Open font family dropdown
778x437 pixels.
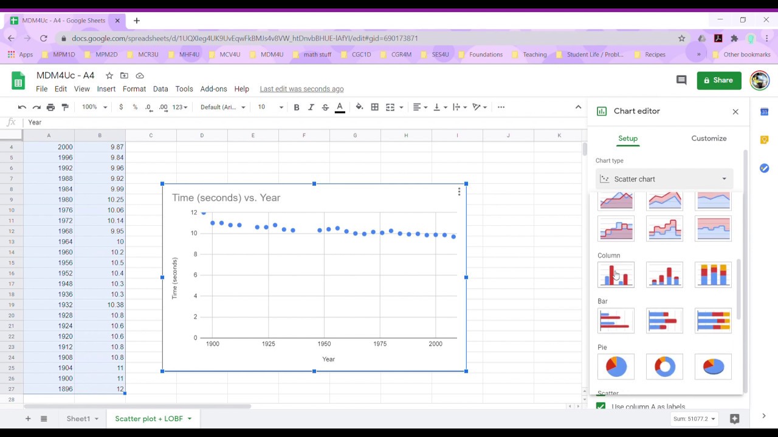pos(222,107)
